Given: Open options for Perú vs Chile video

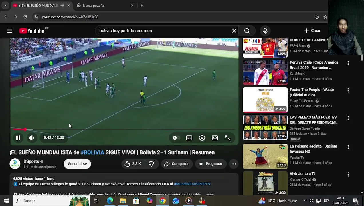Looking at the screenshot, I should (348, 63).
